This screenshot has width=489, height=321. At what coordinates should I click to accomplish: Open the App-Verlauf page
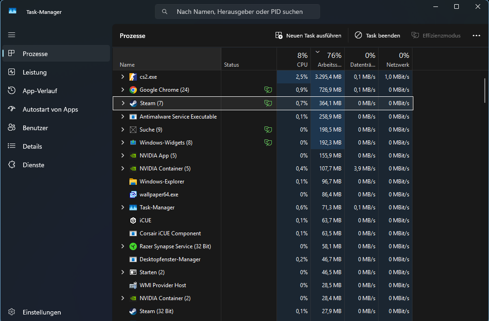click(56, 91)
